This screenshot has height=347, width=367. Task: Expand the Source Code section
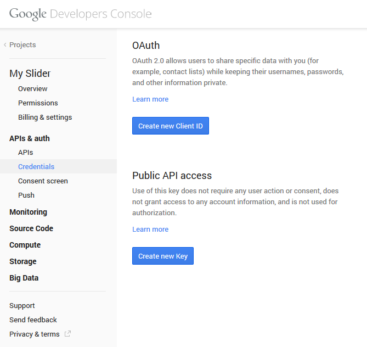pos(31,228)
